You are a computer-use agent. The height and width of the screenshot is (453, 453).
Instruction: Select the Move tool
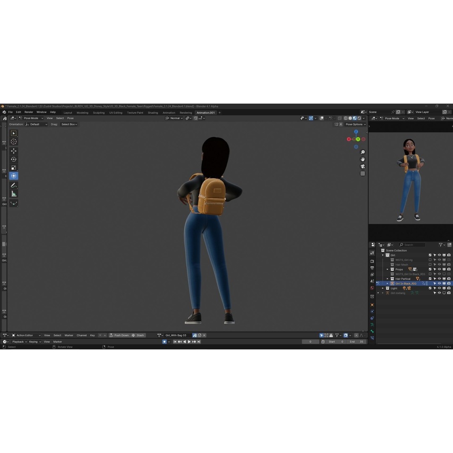click(13, 151)
